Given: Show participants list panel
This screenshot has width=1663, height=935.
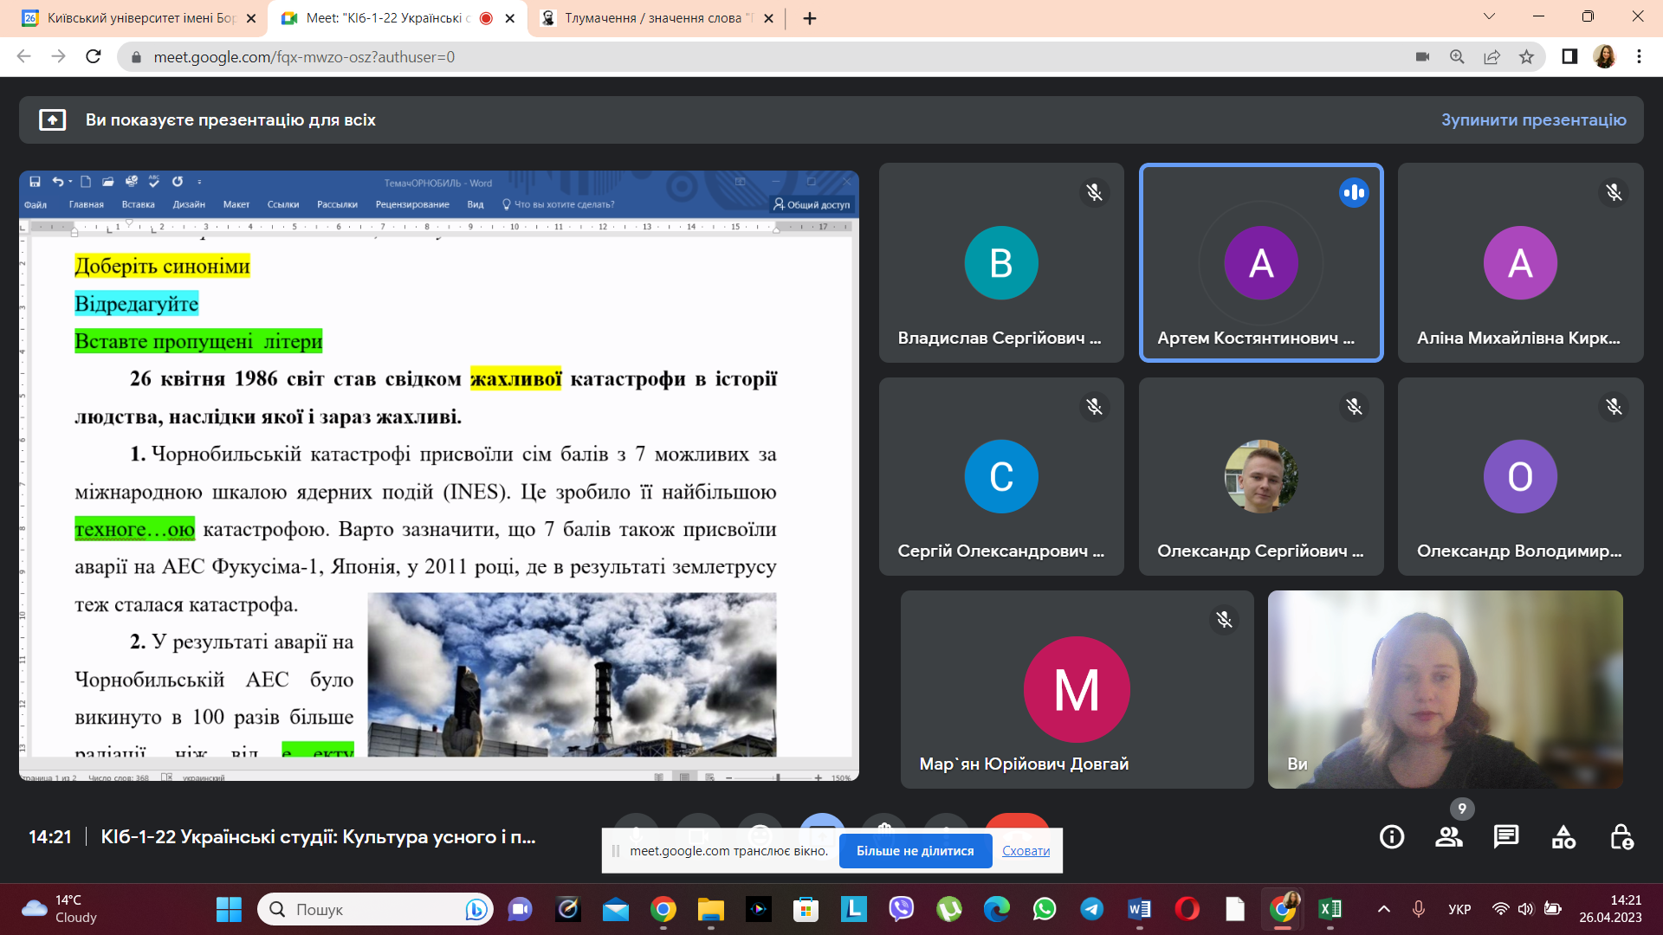Looking at the screenshot, I should tap(1449, 837).
